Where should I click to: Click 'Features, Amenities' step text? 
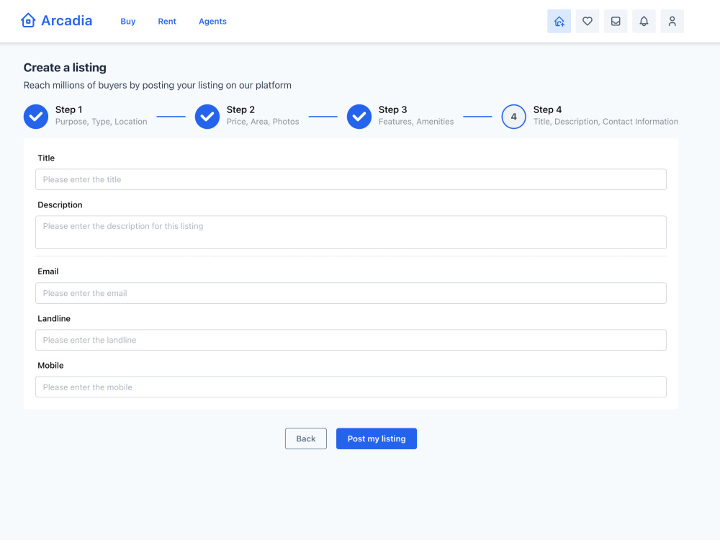point(416,122)
